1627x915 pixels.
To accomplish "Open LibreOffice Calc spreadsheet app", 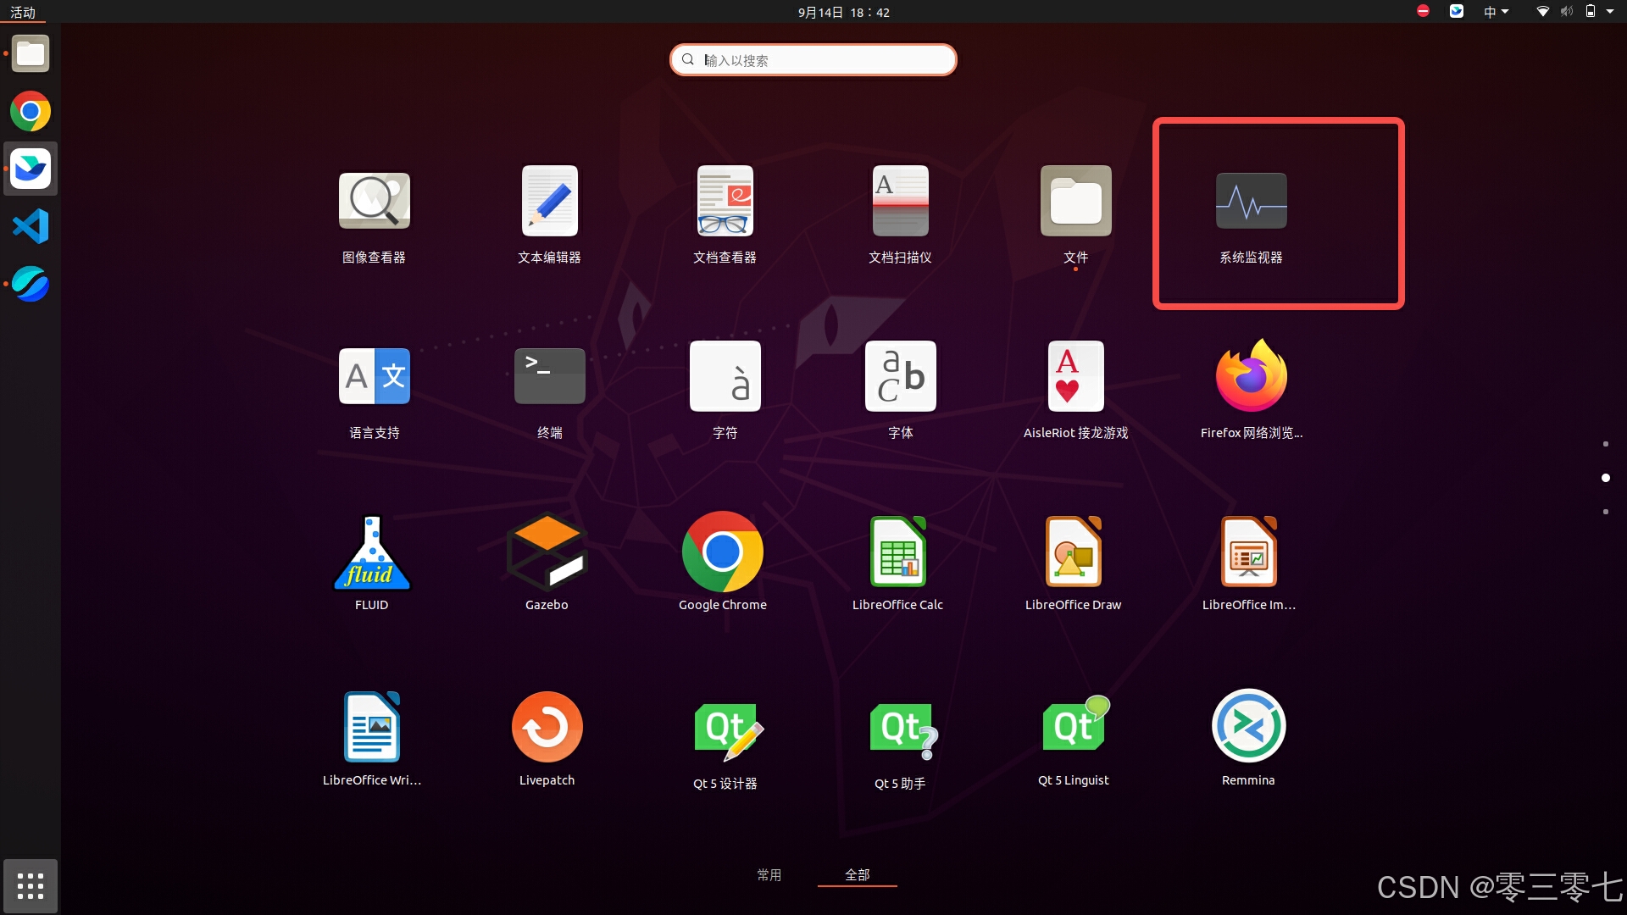I will (x=897, y=552).
